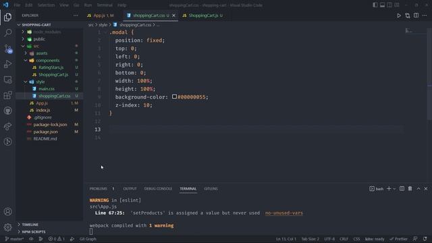Viewport: 432px width, 243px height.
Task: Add a new terminal with plus icon
Action: pos(389,189)
